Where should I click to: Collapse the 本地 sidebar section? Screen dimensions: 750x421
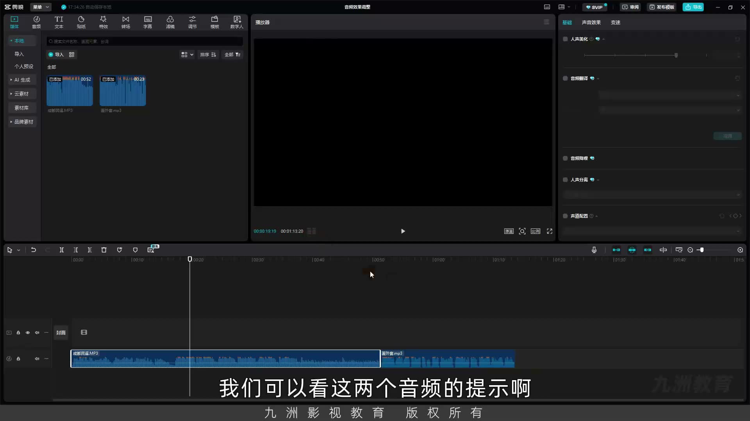pyautogui.click(x=22, y=41)
